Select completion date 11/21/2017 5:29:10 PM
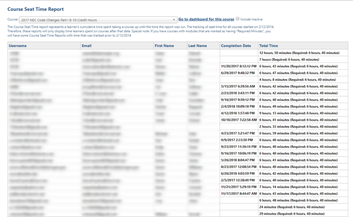 pyautogui.click(x=239, y=187)
